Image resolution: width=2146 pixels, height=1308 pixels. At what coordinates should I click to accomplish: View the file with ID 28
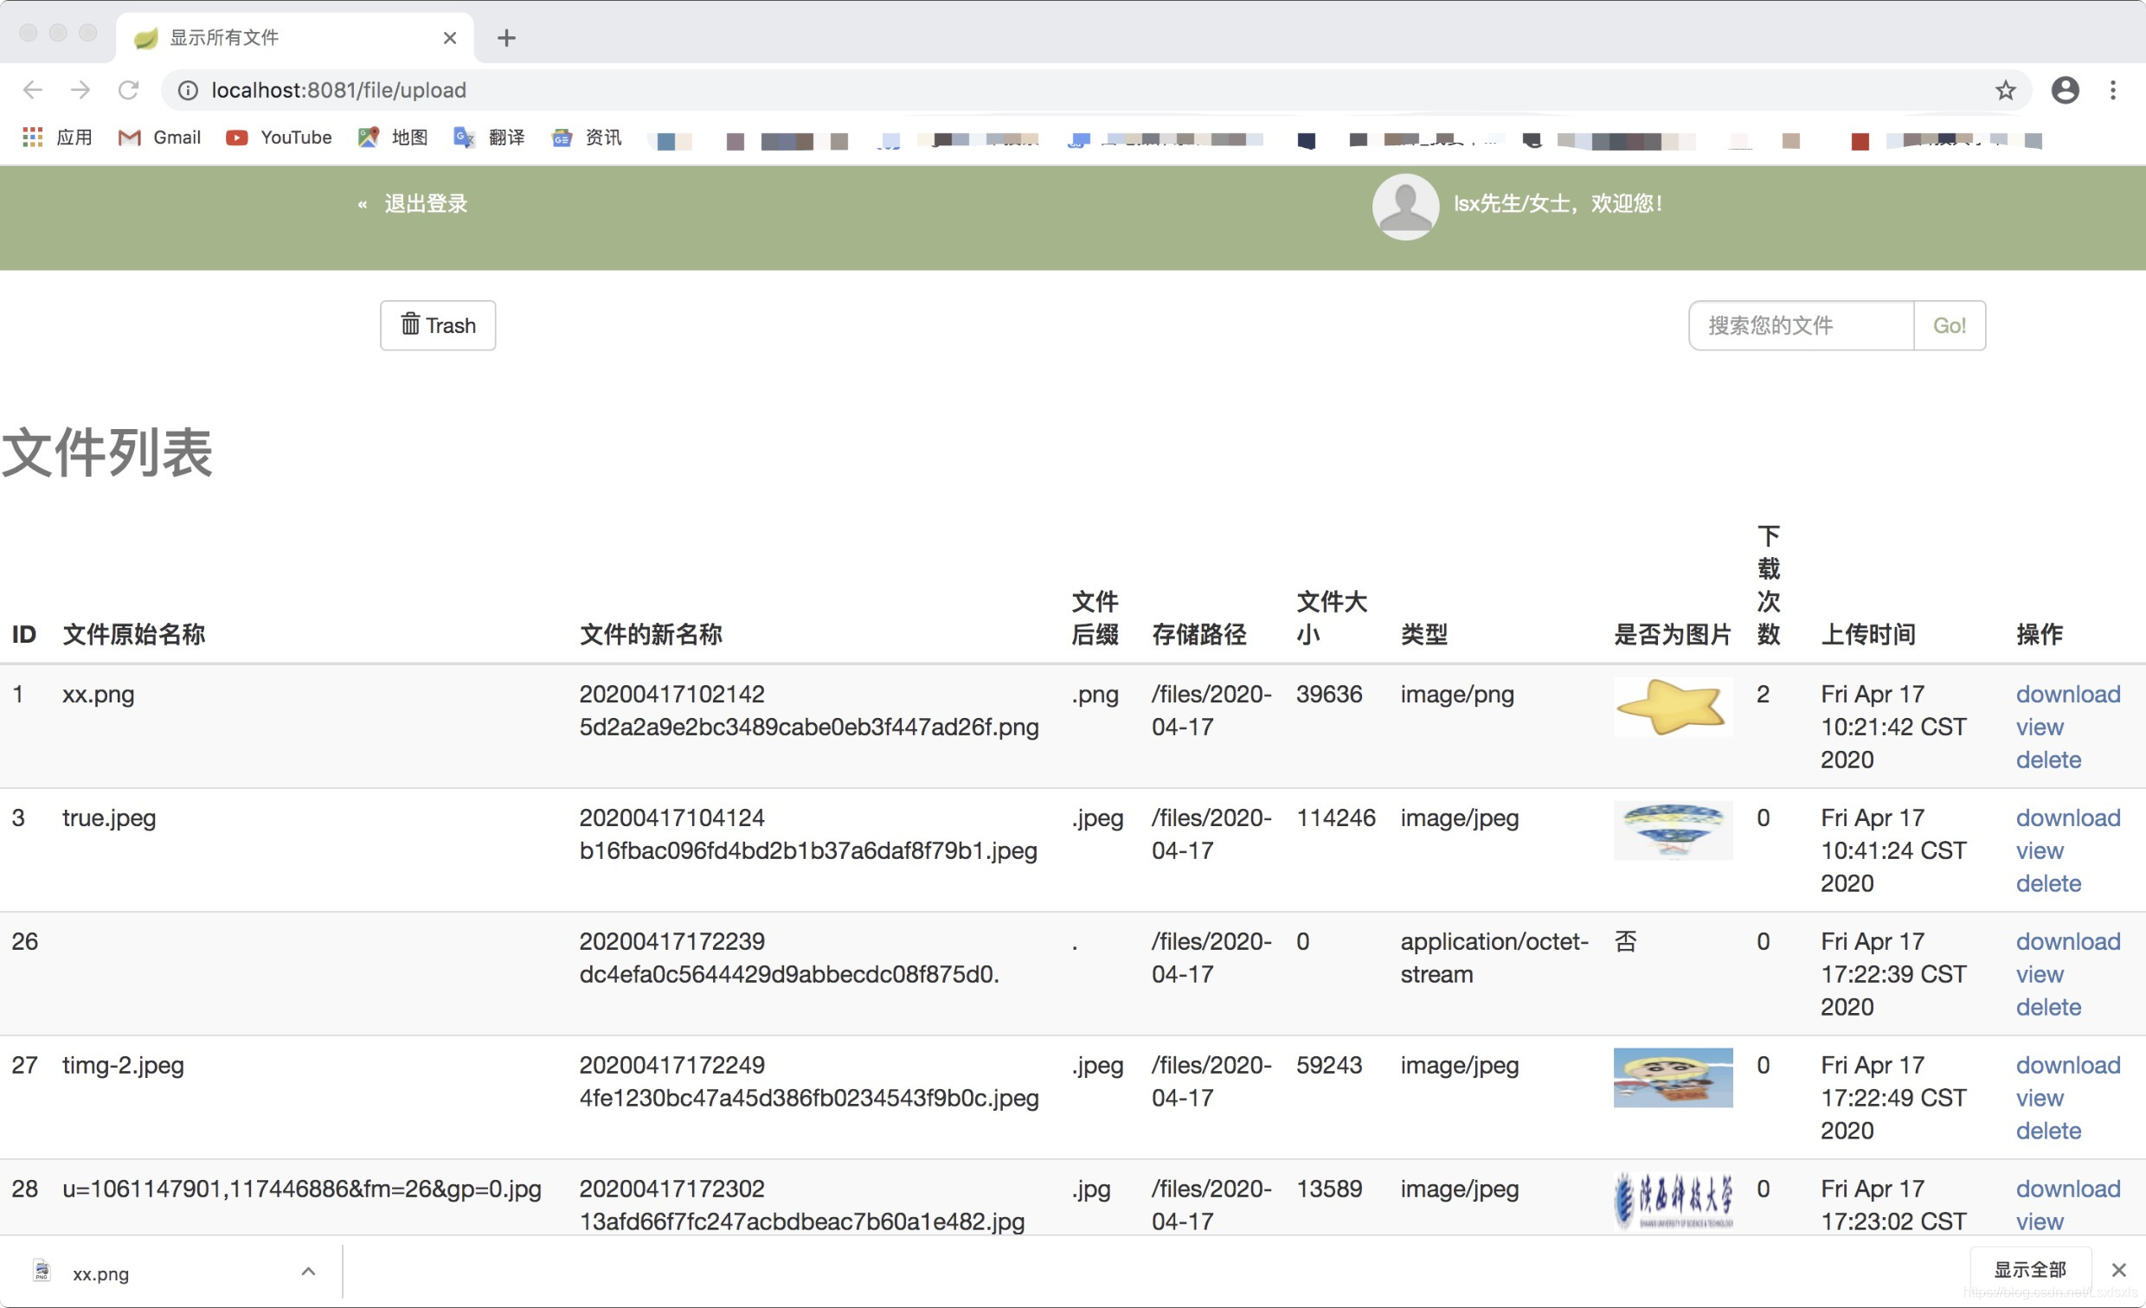click(x=2039, y=1221)
